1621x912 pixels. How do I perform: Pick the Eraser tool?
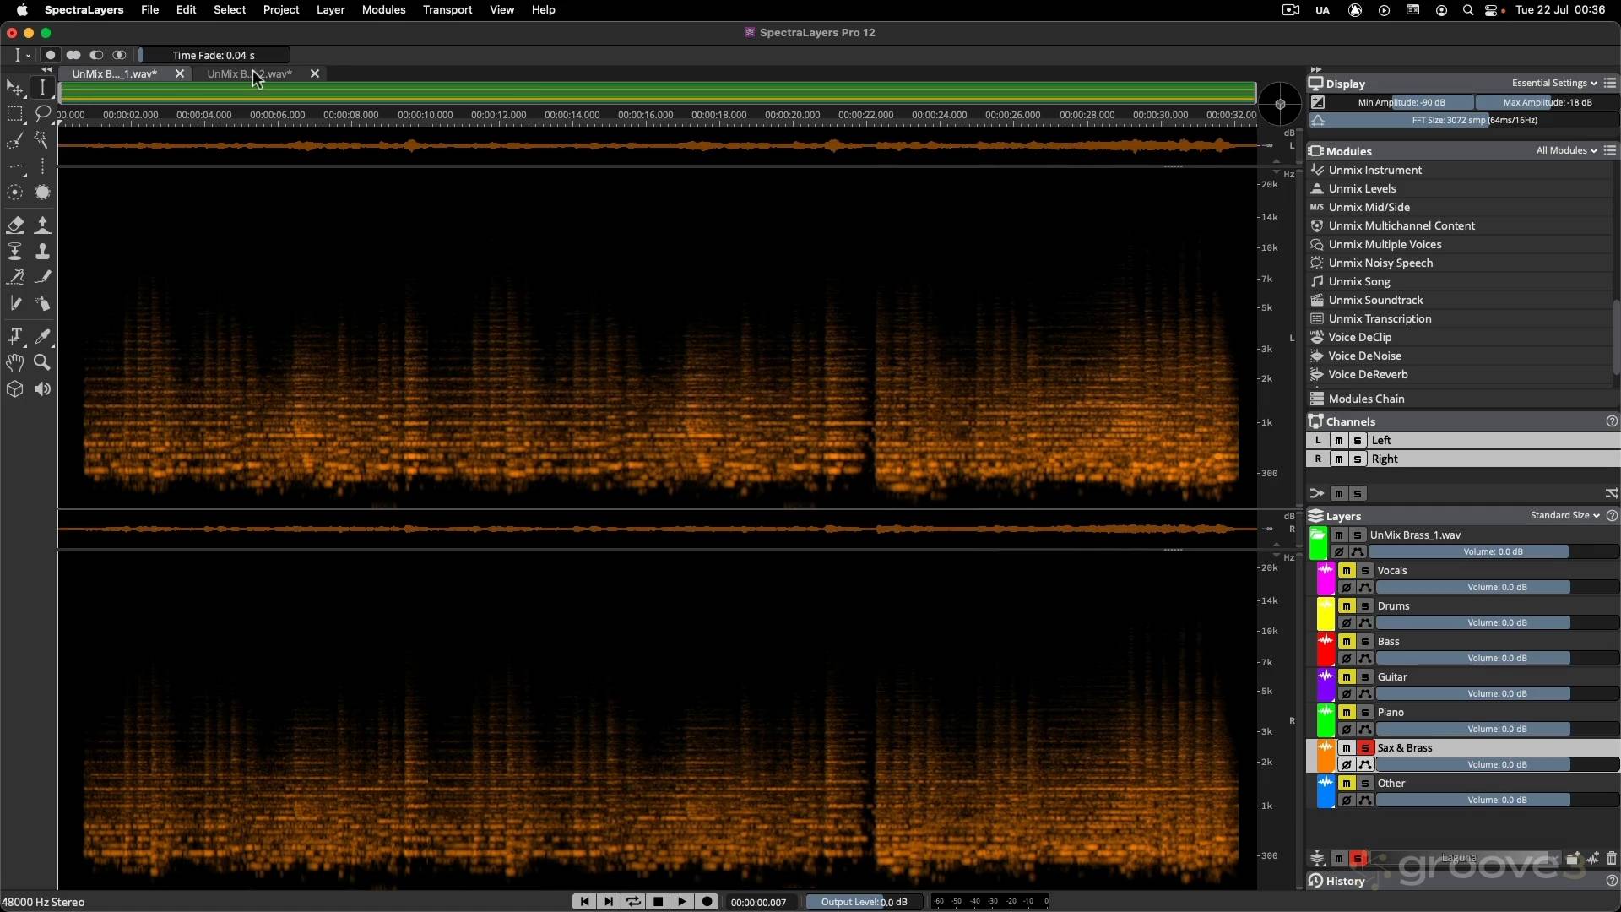[15, 225]
